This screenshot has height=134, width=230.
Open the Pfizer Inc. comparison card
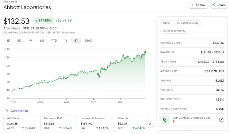(131, 123)
